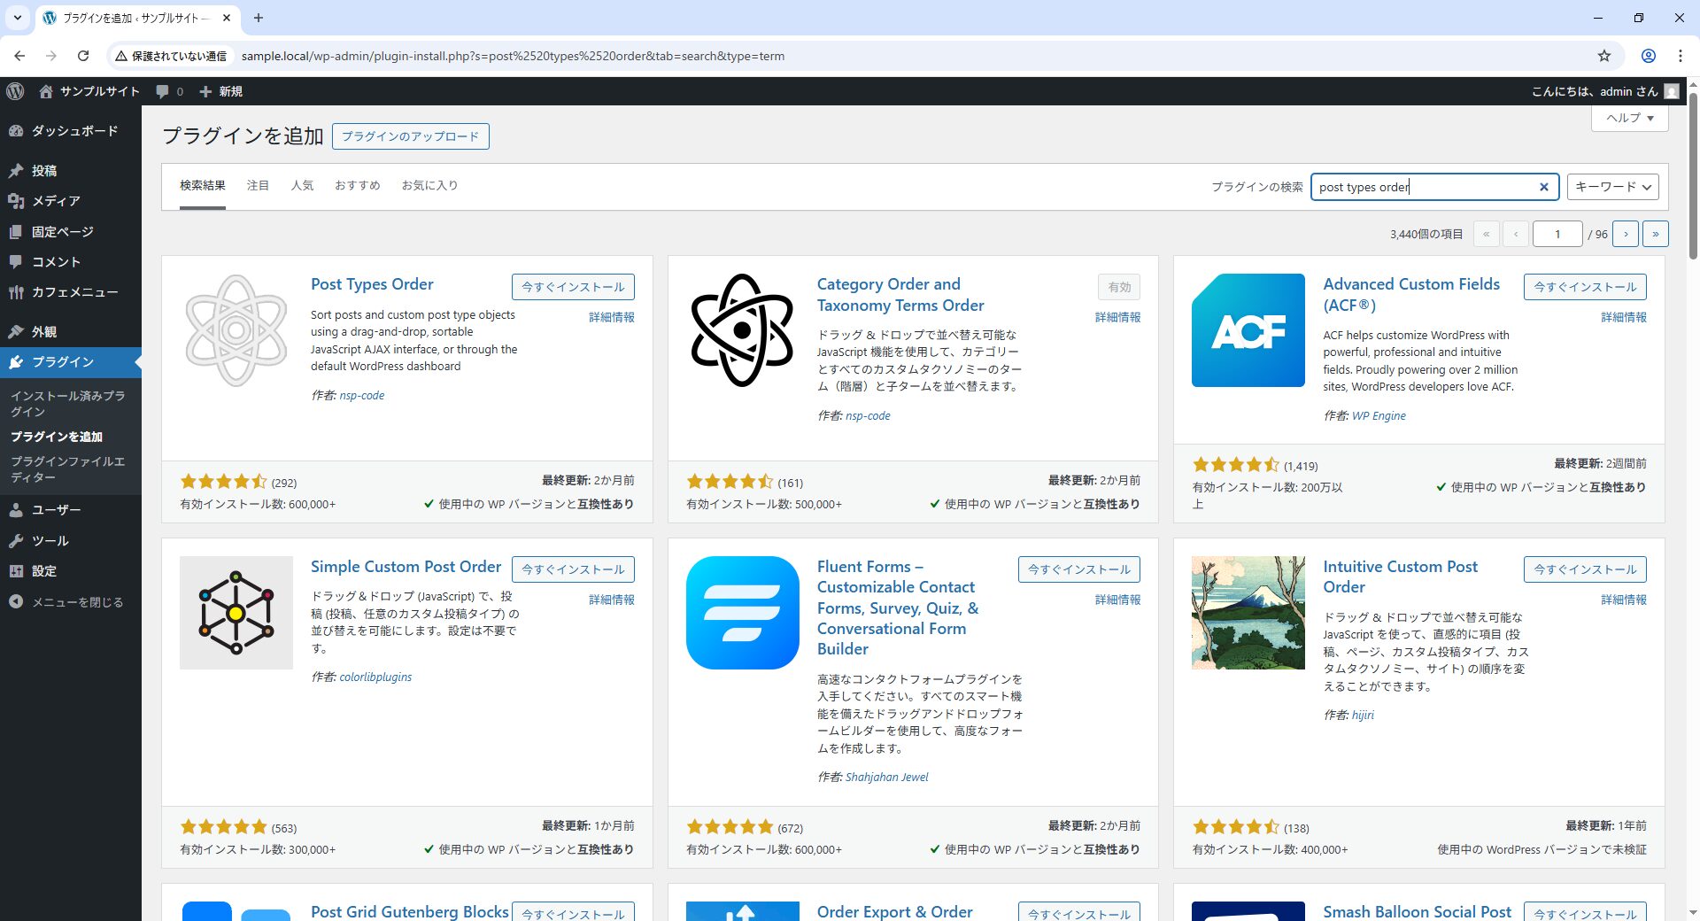1700x921 pixels.
Task: Open admin user avatar menu
Action: (1672, 91)
